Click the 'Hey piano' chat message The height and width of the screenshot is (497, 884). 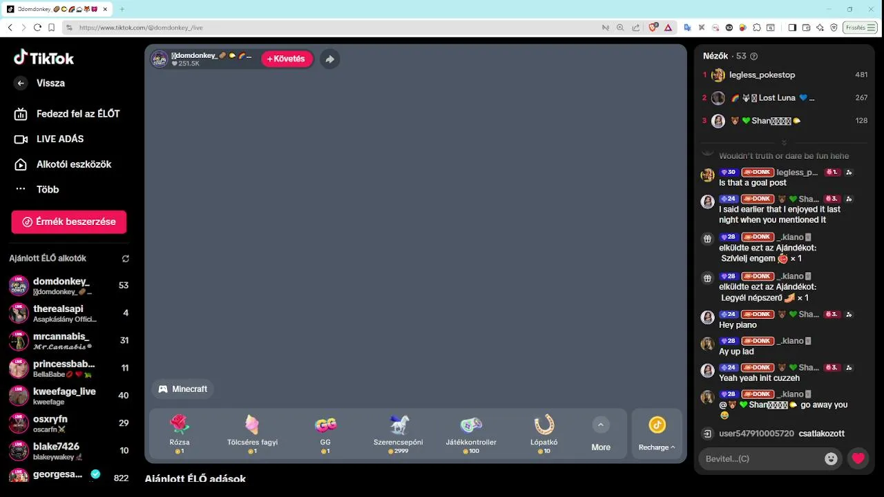(x=738, y=325)
